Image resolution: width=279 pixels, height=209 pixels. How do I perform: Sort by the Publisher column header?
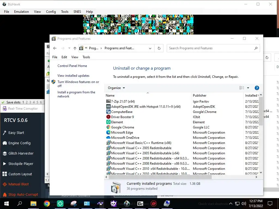[217, 96]
